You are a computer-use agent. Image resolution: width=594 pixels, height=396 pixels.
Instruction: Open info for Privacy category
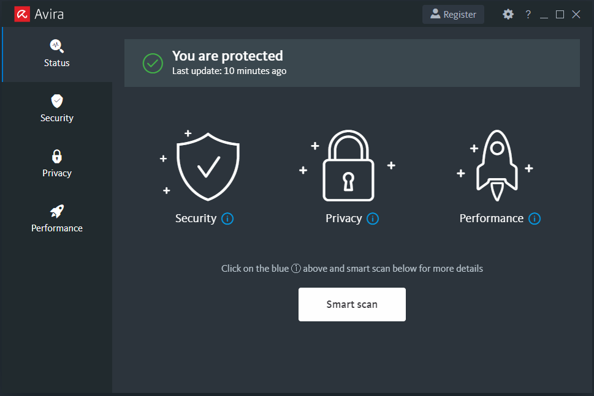click(373, 219)
